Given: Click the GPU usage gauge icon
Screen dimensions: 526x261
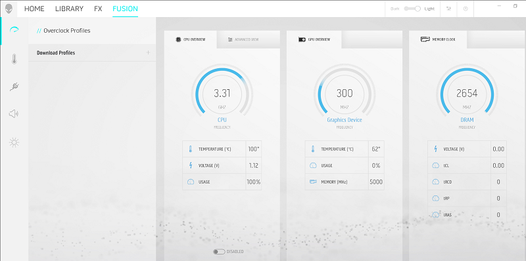Looking at the screenshot, I should pyautogui.click(x=313, y=165).
